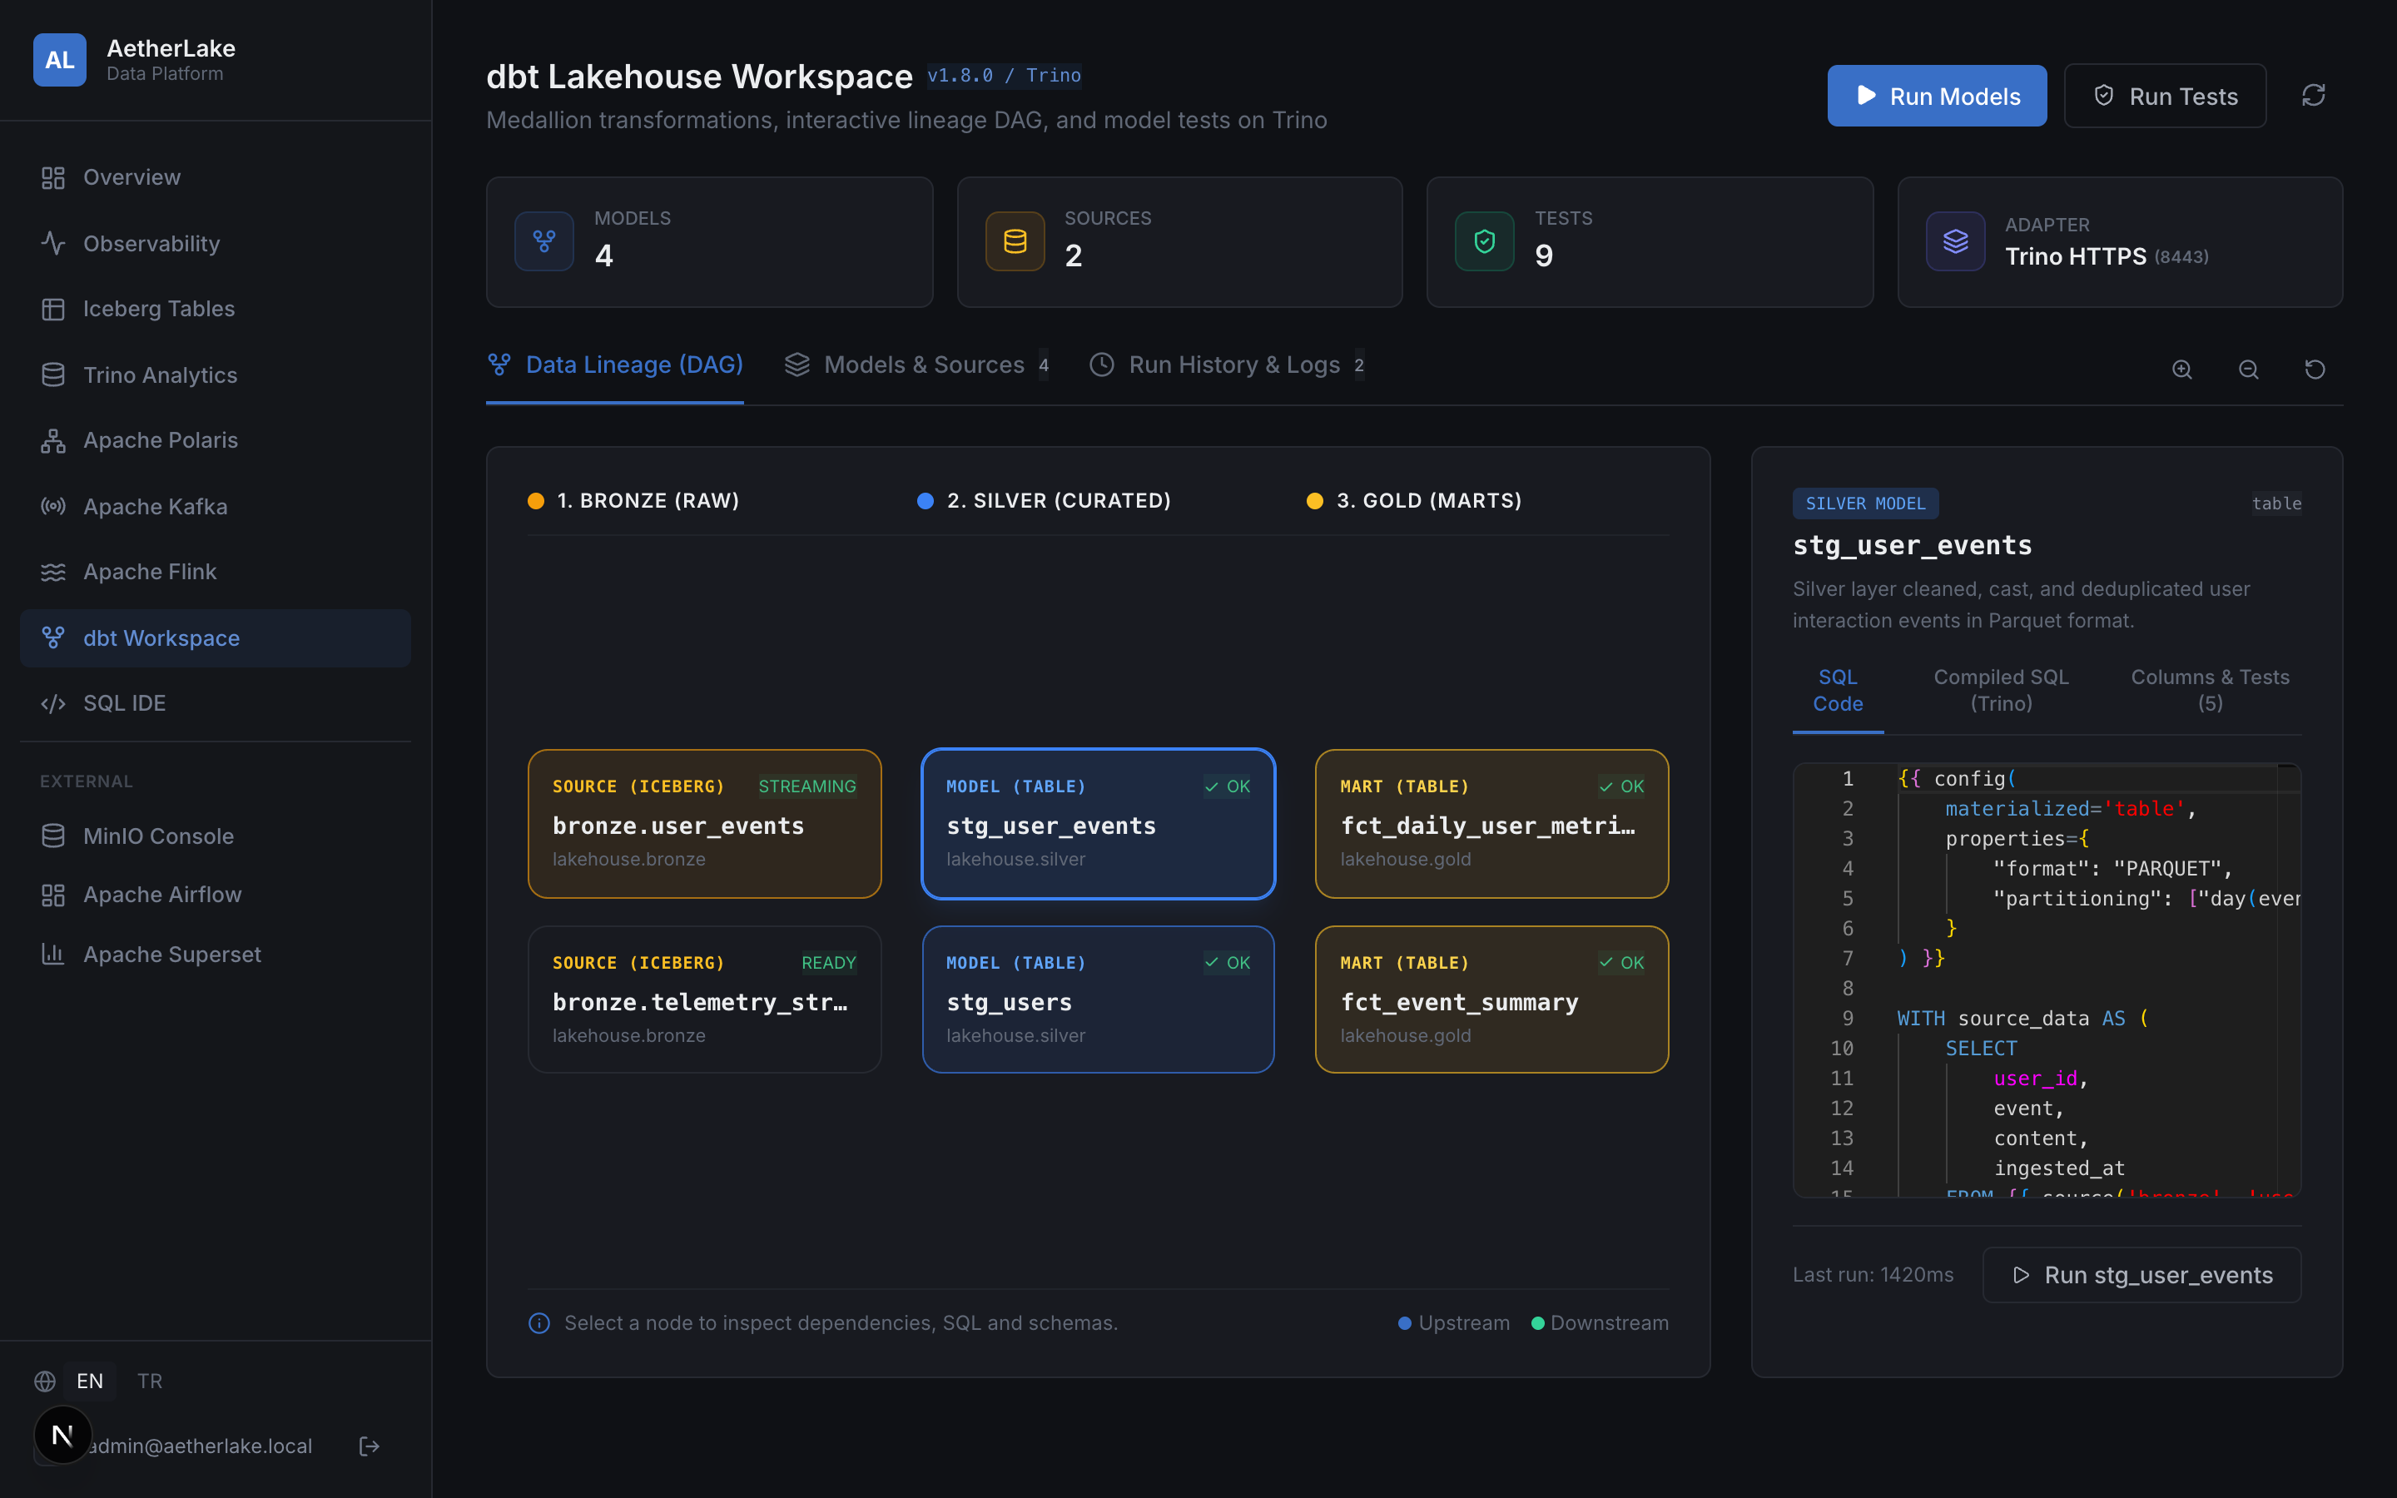Select the bronze.telemetry_str… source node
Viewport: 2397px width, 1498px height.
click(x=704, y=999)
